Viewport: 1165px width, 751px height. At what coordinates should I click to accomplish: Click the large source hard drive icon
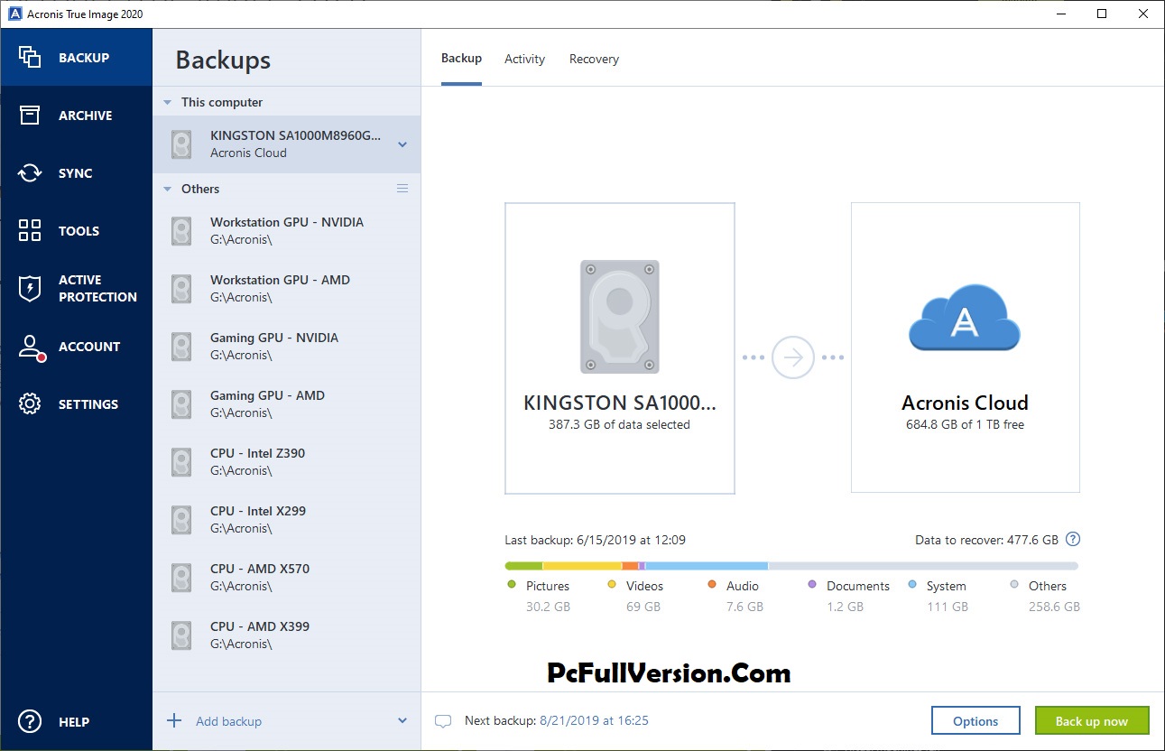(x=619, y=317)
